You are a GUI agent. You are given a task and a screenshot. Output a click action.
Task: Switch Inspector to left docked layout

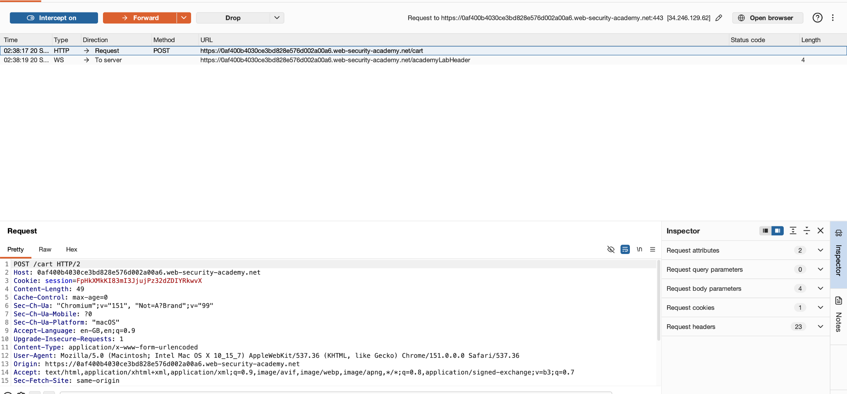point(766,231)
